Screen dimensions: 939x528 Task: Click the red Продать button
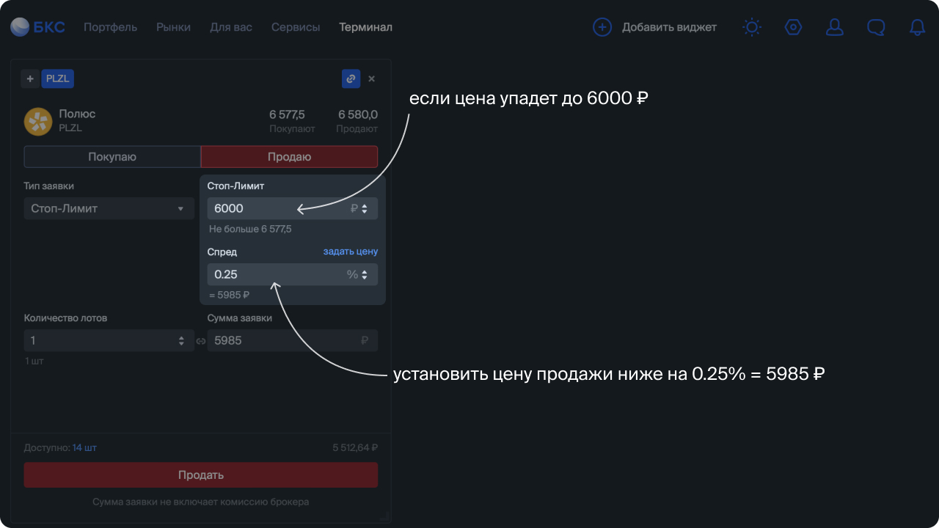tap(201, 475)
